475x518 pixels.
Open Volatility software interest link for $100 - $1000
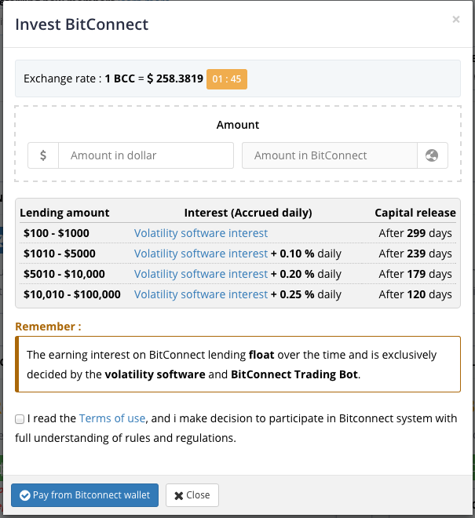click(201, 233)
